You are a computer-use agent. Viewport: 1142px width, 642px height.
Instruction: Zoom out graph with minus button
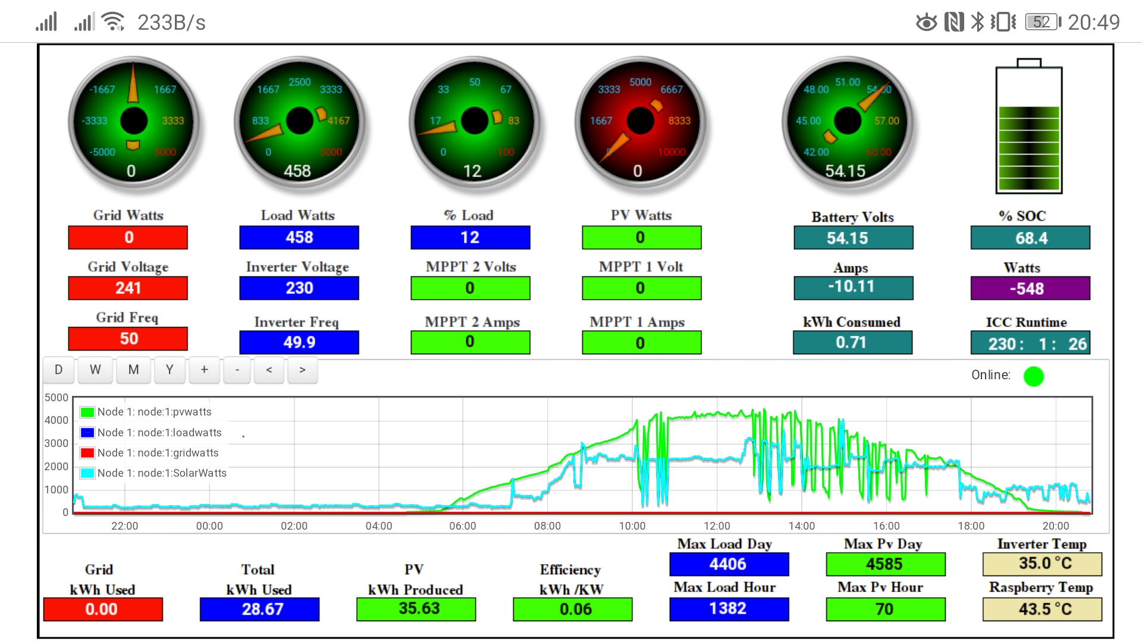237,370
